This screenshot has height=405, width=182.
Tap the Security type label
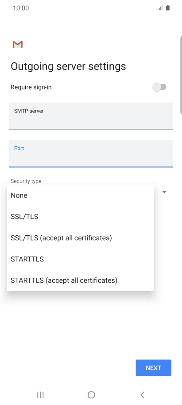click(26, 181)
